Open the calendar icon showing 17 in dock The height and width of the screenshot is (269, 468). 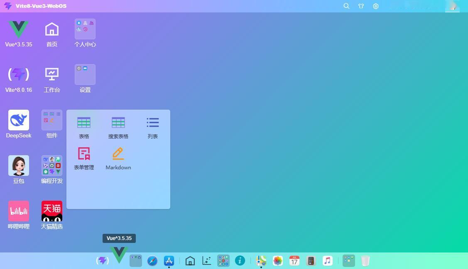pyautogui.click(x=294, y=261)
